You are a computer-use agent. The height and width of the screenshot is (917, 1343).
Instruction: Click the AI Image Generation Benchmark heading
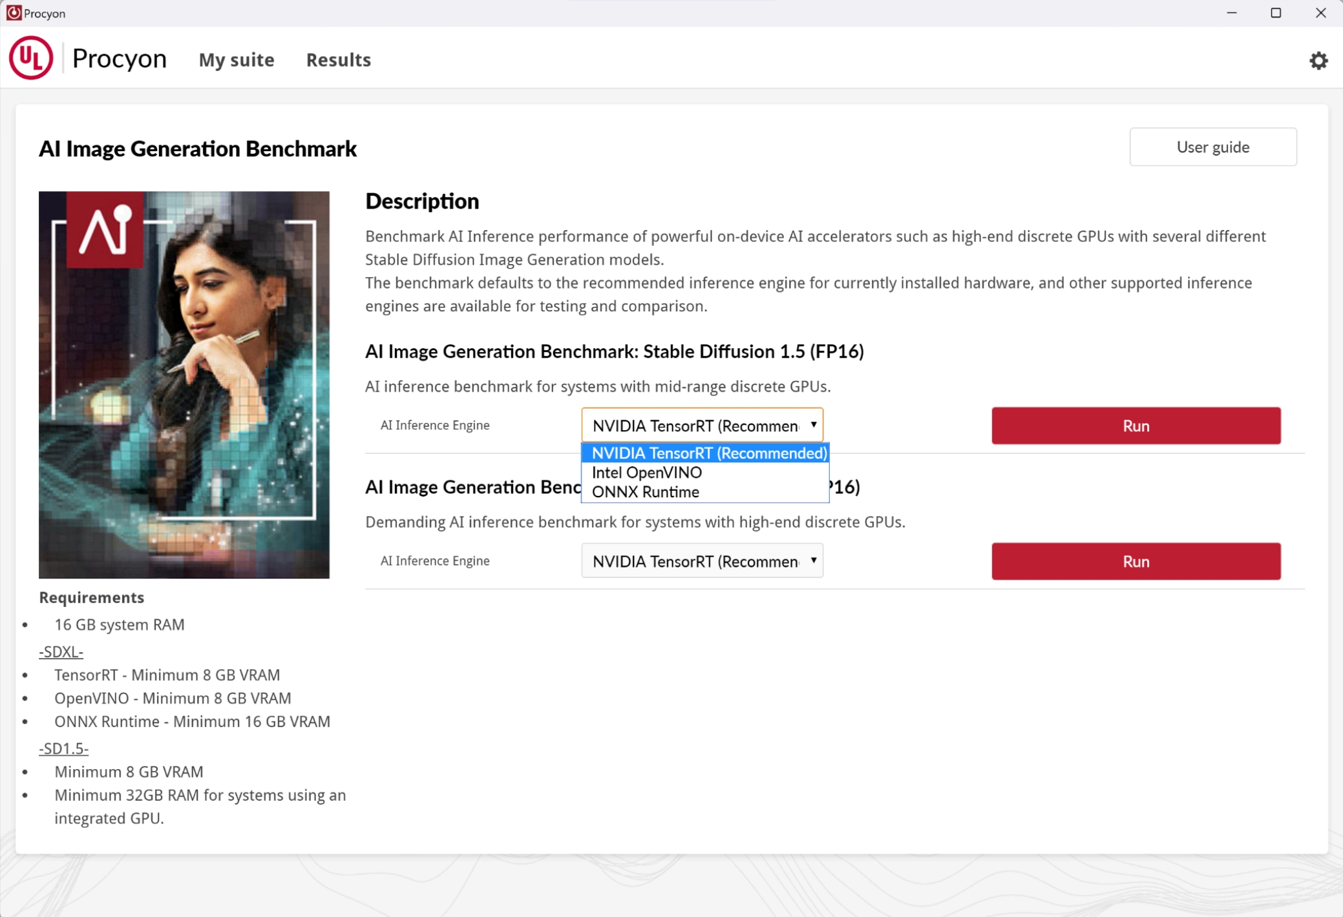(198, 149)
